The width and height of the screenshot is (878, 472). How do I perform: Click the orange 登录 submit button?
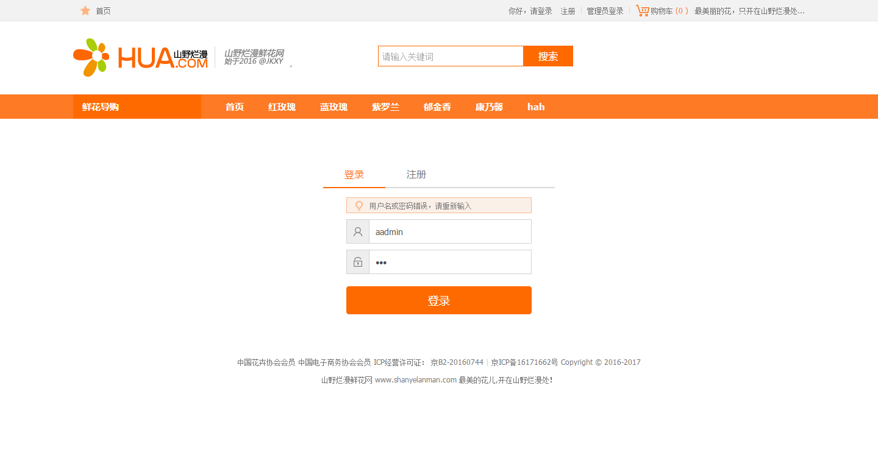[x=439, y=300]
